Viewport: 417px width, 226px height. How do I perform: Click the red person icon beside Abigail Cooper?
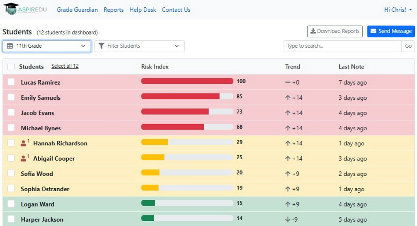23,158
